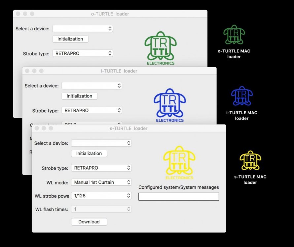Close the o-TURTLE loader window
294x247 pixels.
click(18, 14)
